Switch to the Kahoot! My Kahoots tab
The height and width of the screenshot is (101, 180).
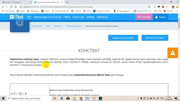(x=17, y=2)
